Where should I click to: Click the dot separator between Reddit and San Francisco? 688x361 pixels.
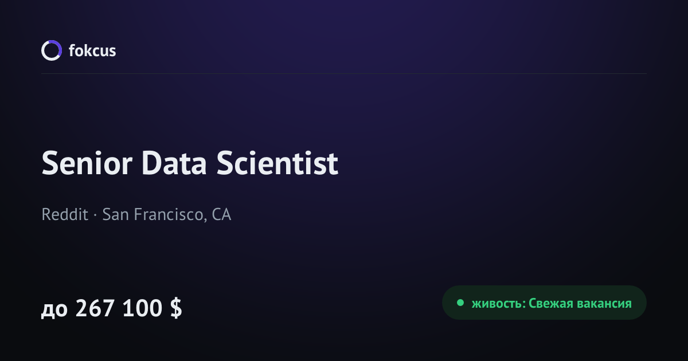[94, 216]
